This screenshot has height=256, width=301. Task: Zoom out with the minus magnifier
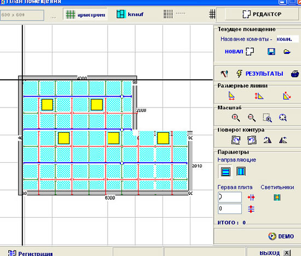pos(252,118)
